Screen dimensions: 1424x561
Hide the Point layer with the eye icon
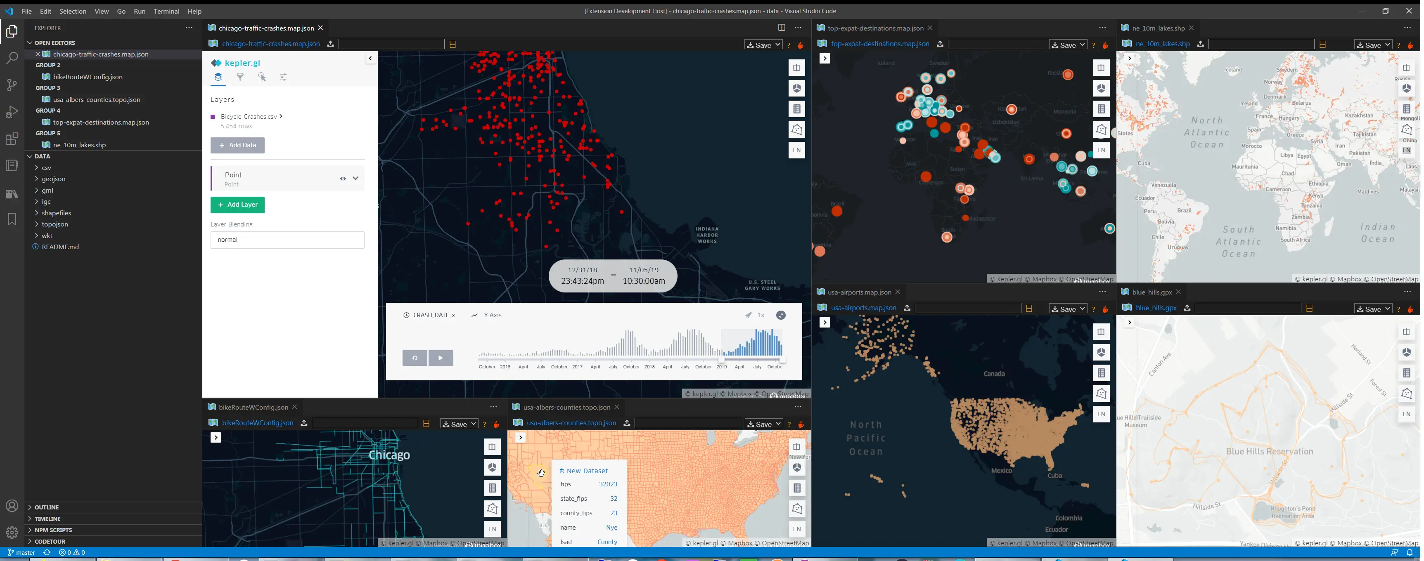(x=343, y=178)
